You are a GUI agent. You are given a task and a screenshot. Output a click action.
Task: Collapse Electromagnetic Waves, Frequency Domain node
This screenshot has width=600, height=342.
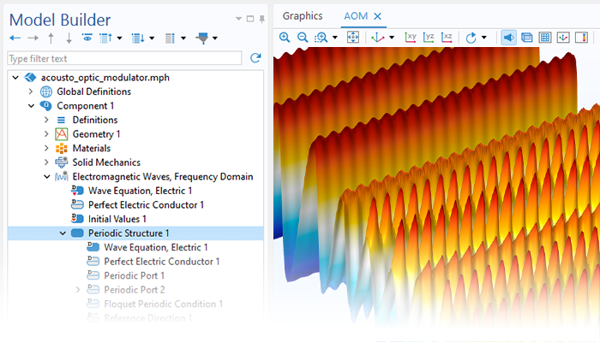46,177
